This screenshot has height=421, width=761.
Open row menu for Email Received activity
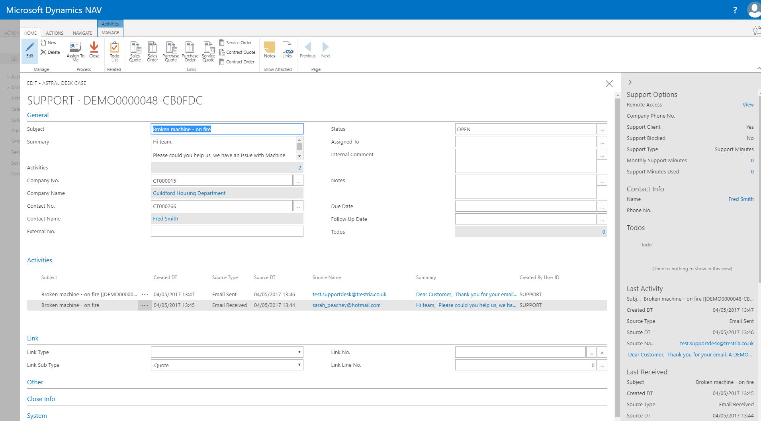145,305
